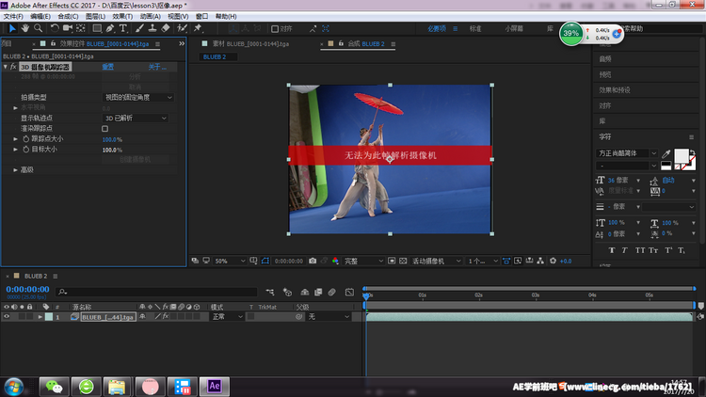Open the 文件(F) menu

[13, 16]
